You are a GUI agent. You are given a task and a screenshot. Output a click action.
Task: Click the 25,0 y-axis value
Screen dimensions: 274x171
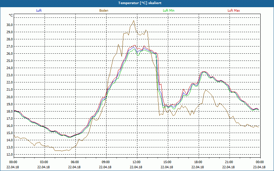point(10,61)
